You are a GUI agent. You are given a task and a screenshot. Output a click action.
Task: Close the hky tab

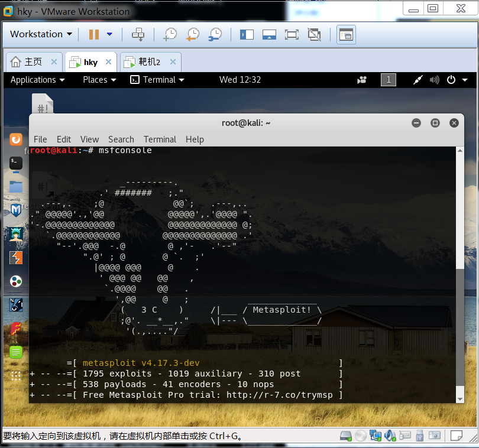coord(108,62)
